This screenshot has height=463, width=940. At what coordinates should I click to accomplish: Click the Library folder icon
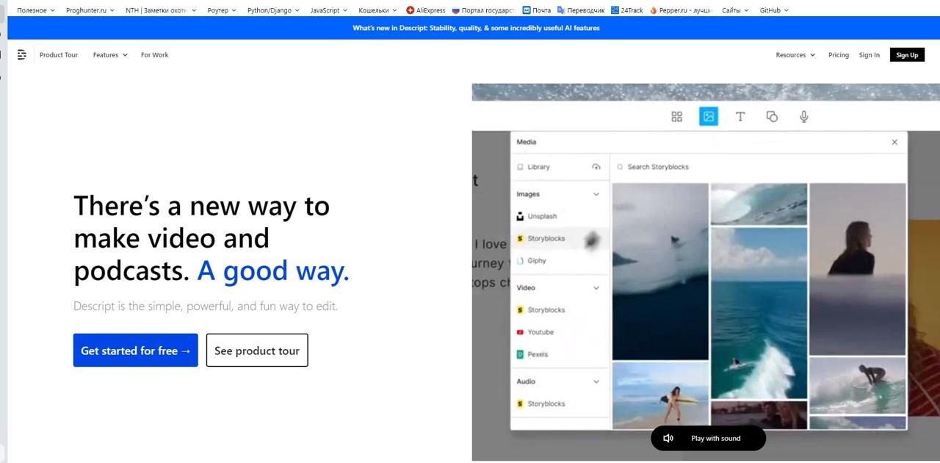point(521,167)
